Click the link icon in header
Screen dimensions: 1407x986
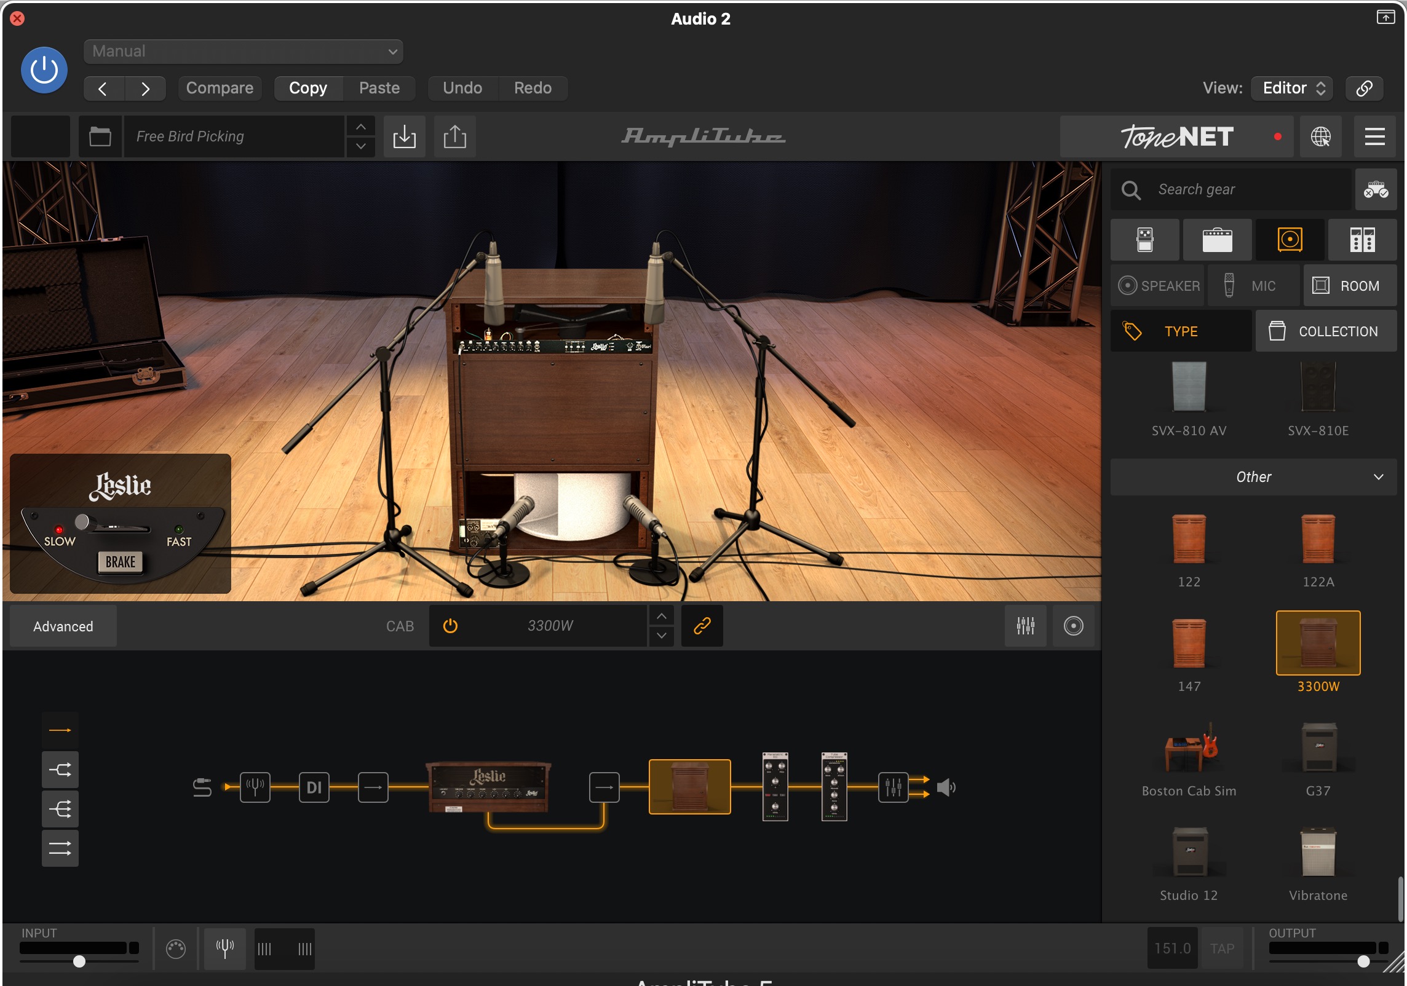tap(1364, 89)
